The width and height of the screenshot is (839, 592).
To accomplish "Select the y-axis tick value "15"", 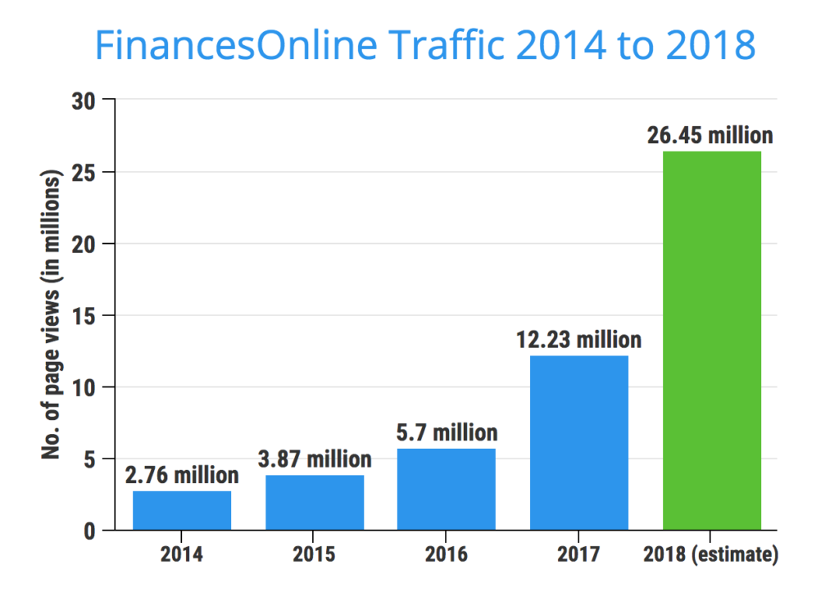I will [x=84, y=316].
